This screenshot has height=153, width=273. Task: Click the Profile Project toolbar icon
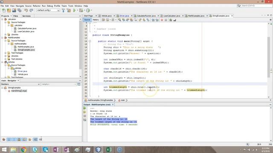(88, 10)
